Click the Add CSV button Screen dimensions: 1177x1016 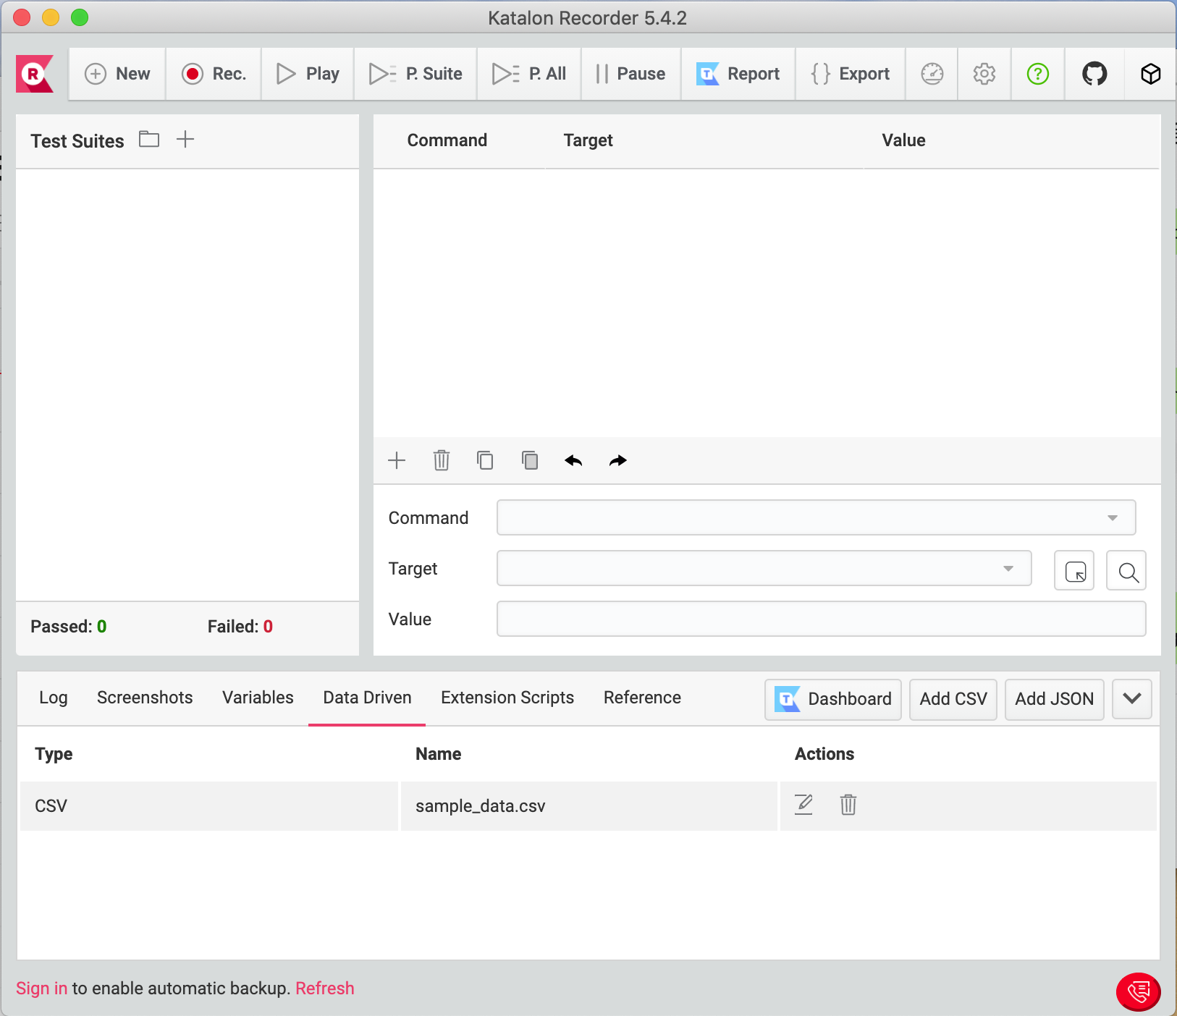pyautogui.click(x=953, y=699)
